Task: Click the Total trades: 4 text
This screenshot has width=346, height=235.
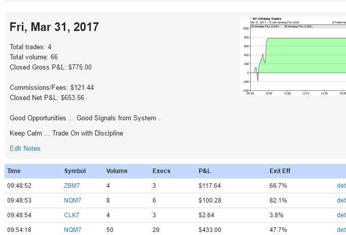Action: click(30, 47)
